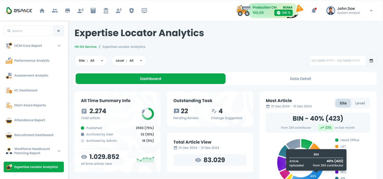
Task: Open Attendance Report from the sidebar
Action: 30,120
